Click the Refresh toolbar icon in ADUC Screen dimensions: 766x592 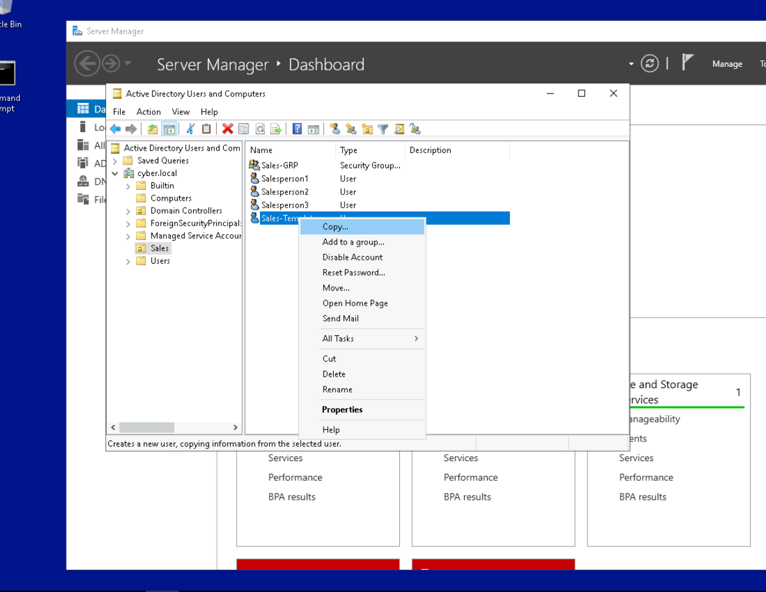coord(260,129)
